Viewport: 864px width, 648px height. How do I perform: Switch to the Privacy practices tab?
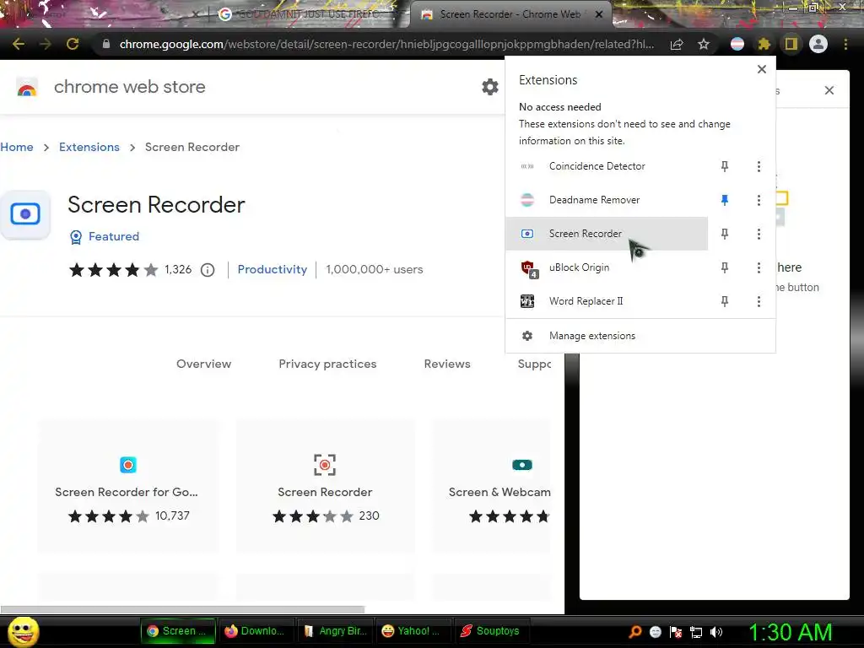327,364
